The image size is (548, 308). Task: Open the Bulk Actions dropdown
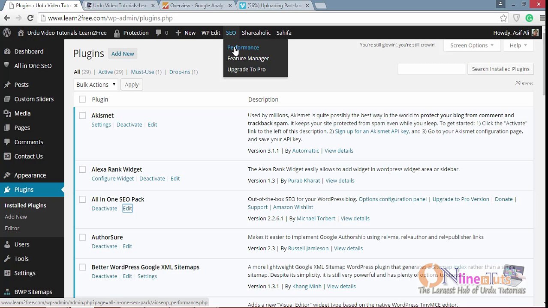click(x=95, y=84)
